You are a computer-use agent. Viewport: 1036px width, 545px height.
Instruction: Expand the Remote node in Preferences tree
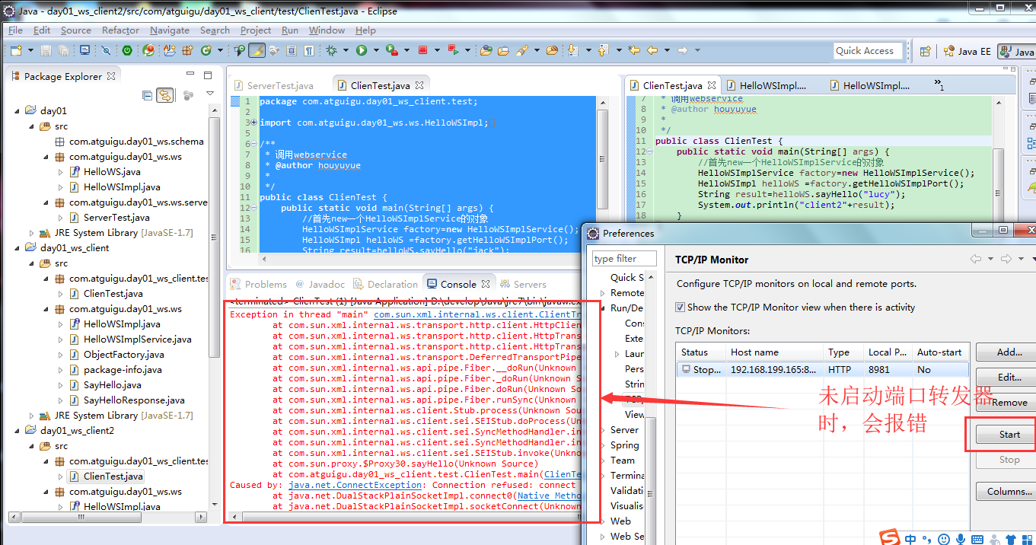pos(603,293)
